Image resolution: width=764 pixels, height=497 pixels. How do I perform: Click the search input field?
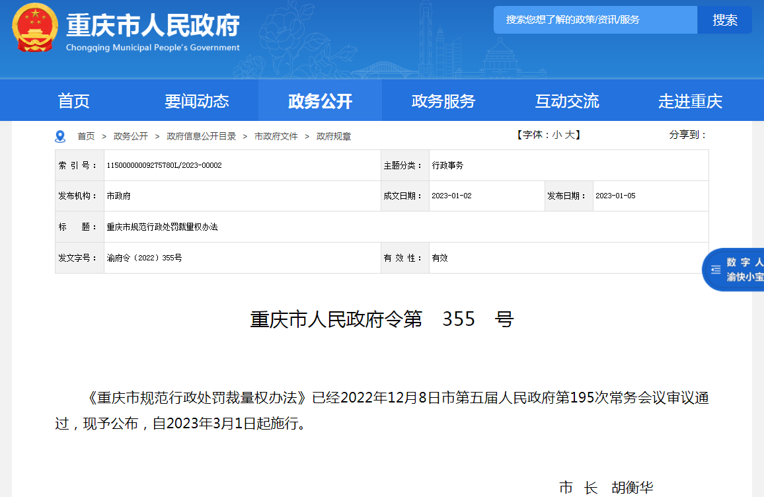pyautogui.click(x=595, y=20)
